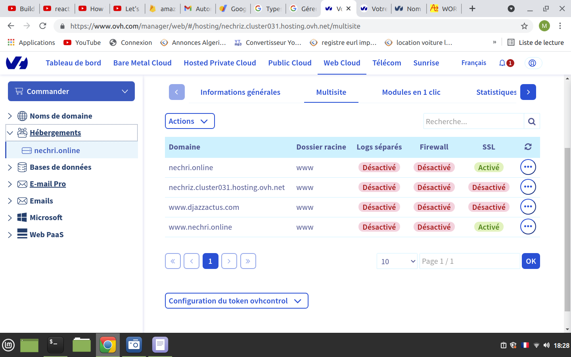The width and height of the screenshot is (571, 357).
Task: Bookmark this page with star icon
Action: [524, 26]
